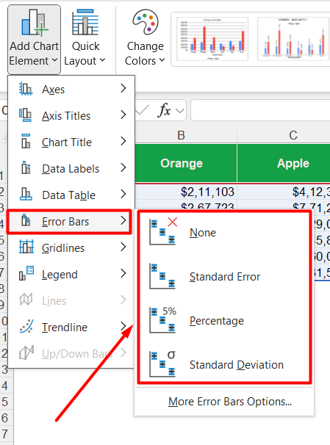Image resolution: width=330 pixels, height=445 pixels.
Task: Expand the formula bar options chevron
Action: click(180, 110)
